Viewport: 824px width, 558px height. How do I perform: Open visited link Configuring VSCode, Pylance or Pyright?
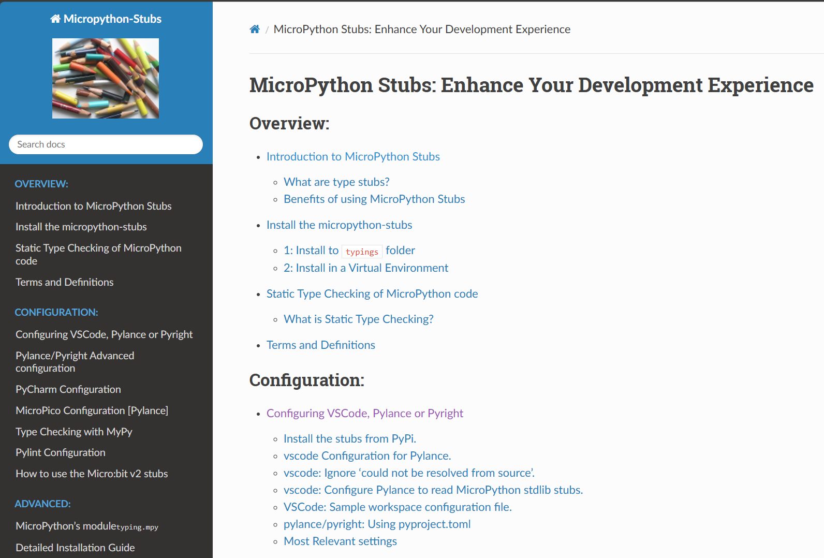click(x=365, y=414)
